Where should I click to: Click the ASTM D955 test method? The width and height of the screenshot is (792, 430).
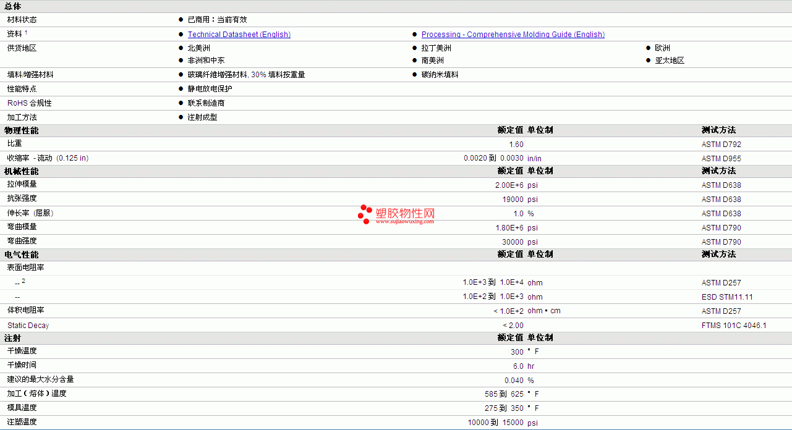[721, 159]
